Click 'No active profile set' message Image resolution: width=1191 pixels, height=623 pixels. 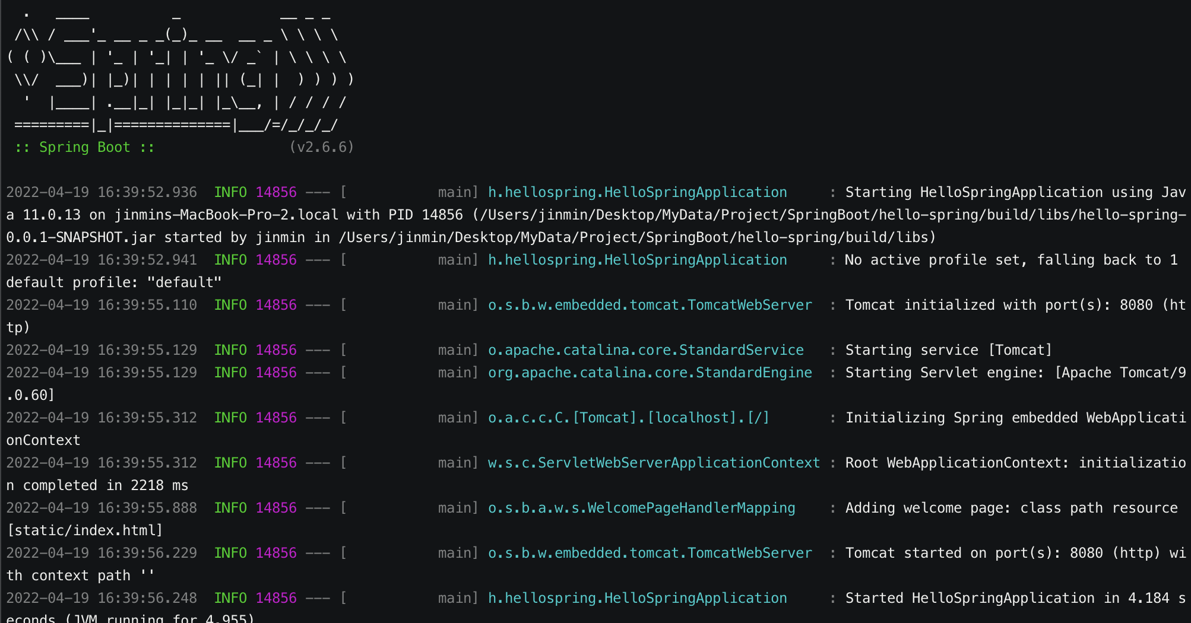pyautogui.click(x=936, y=260)
